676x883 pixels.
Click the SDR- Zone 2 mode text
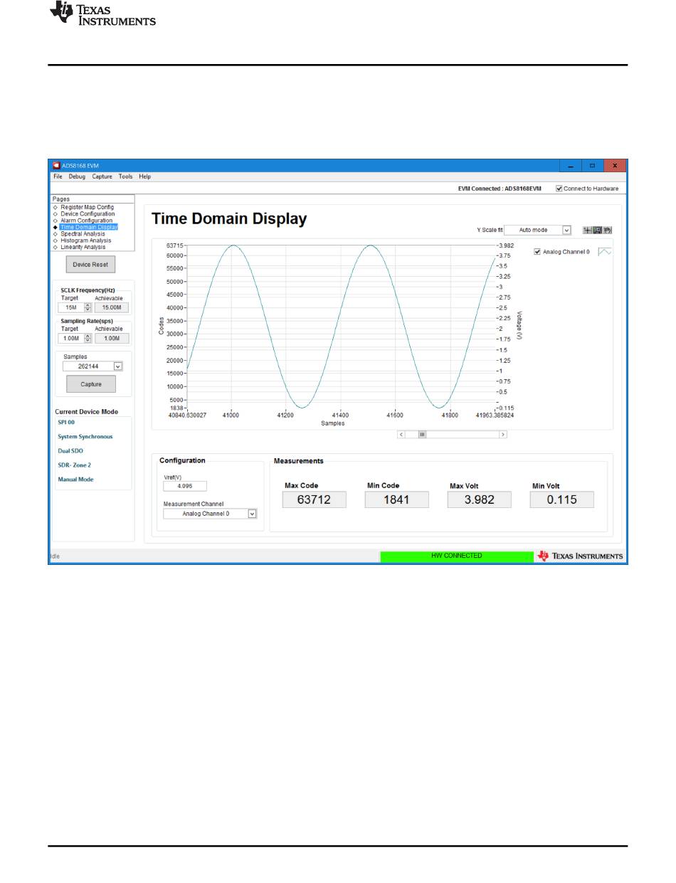point(75,465)
